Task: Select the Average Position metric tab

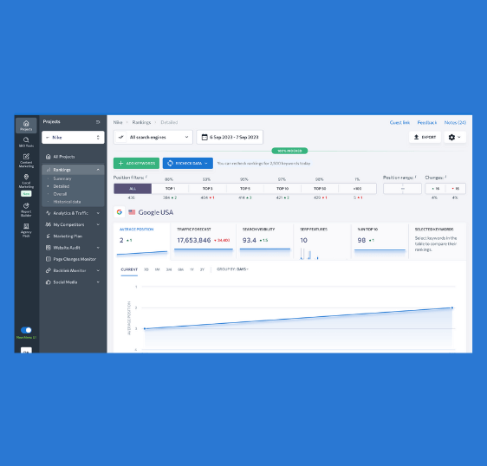Action: 141,241
